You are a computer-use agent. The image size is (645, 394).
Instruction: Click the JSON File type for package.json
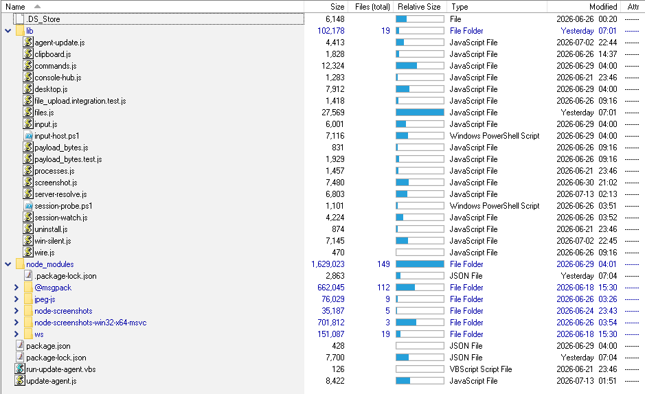[x=466, y=345]
